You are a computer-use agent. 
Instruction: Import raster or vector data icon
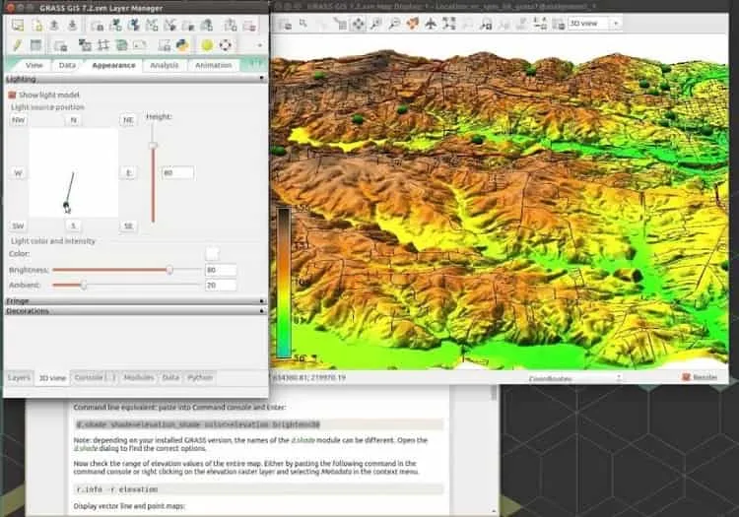click(60, 45)
